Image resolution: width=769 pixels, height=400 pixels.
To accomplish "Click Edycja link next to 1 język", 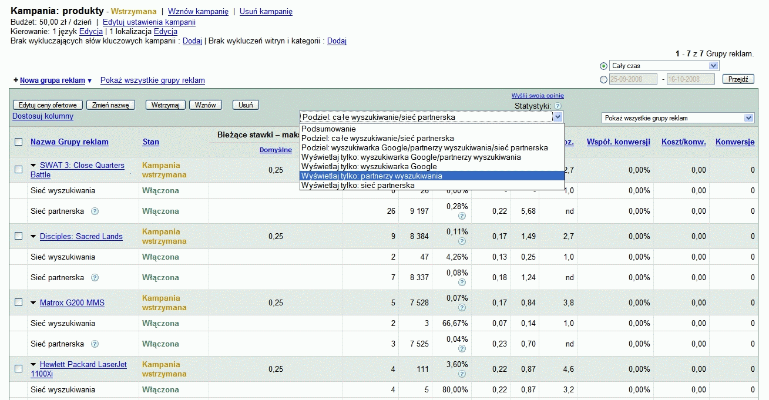I will 91,31.
